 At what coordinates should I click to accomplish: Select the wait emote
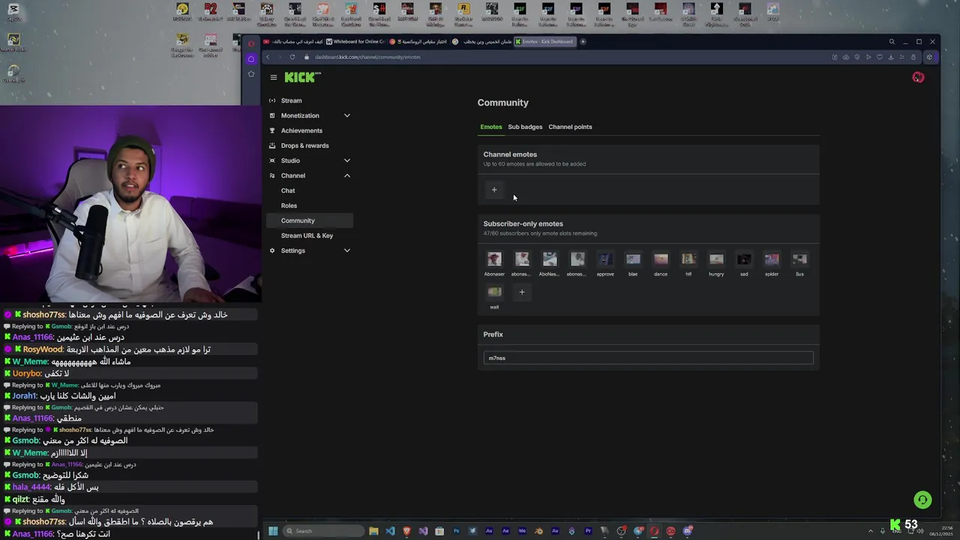494,292
